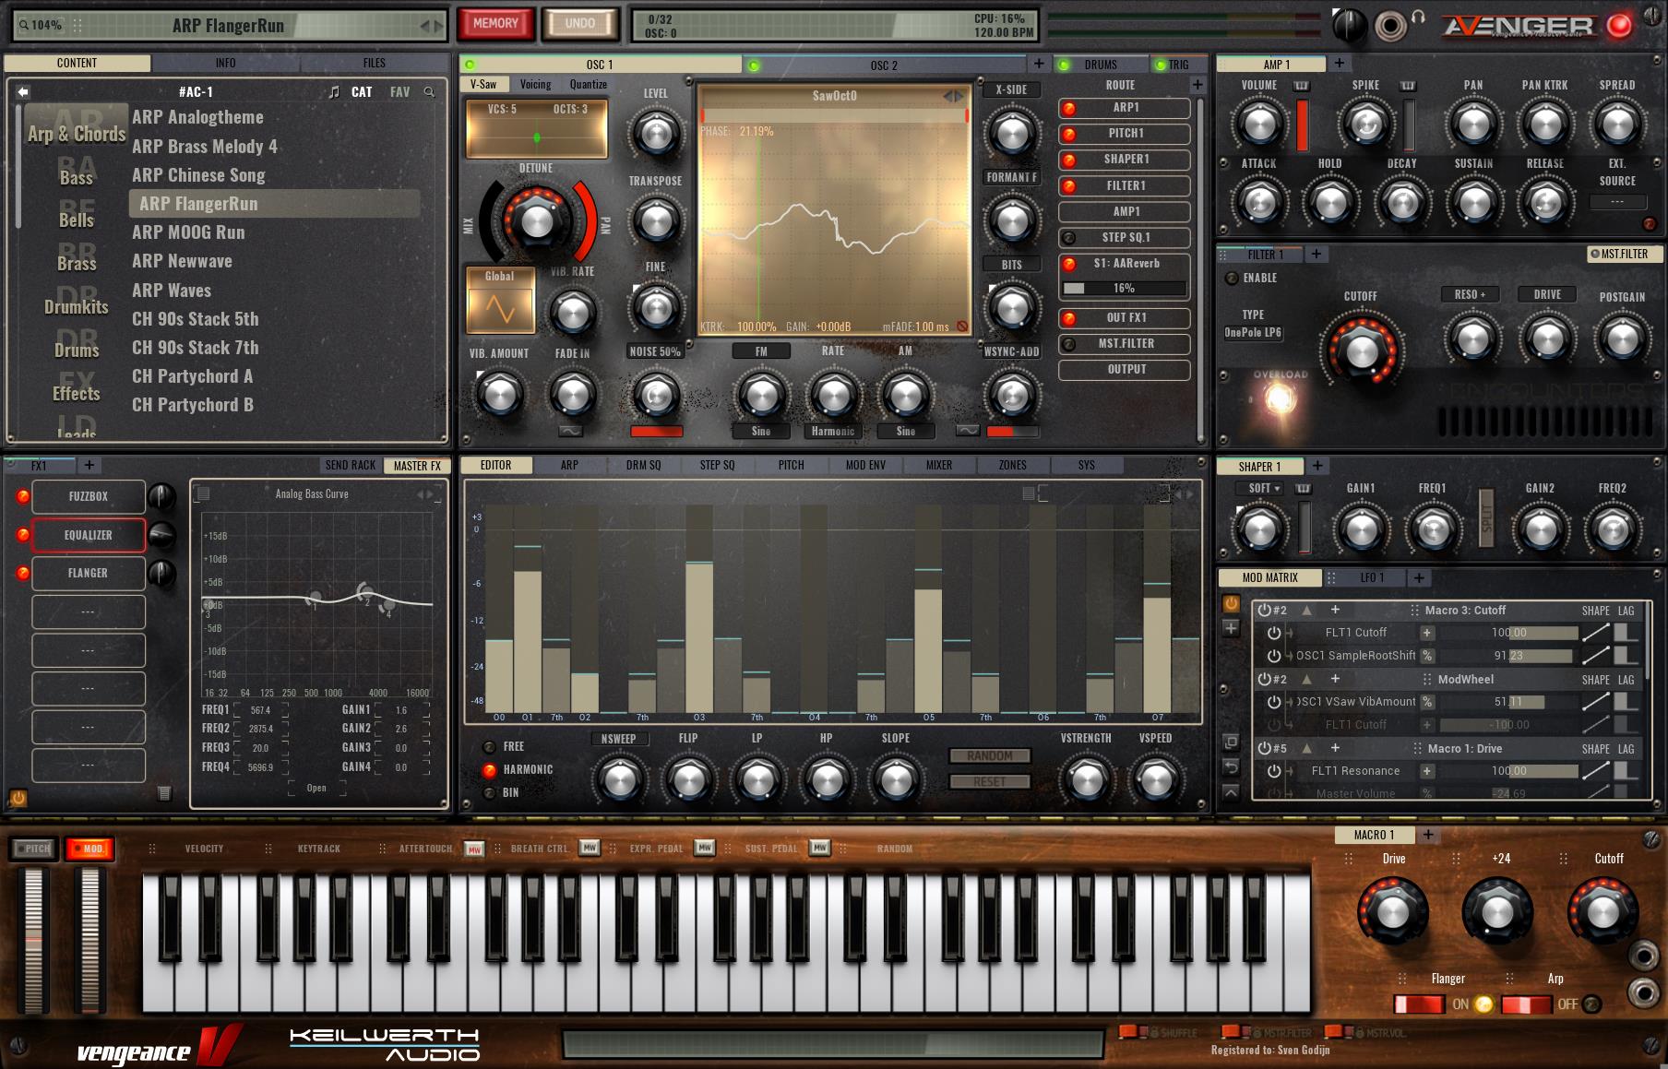This screenshot has height=1069, width=1668.
Task: Switch to the FILES tab
Action: coord(375,63)
